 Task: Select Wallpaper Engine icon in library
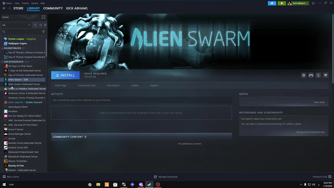coord(6,43)
